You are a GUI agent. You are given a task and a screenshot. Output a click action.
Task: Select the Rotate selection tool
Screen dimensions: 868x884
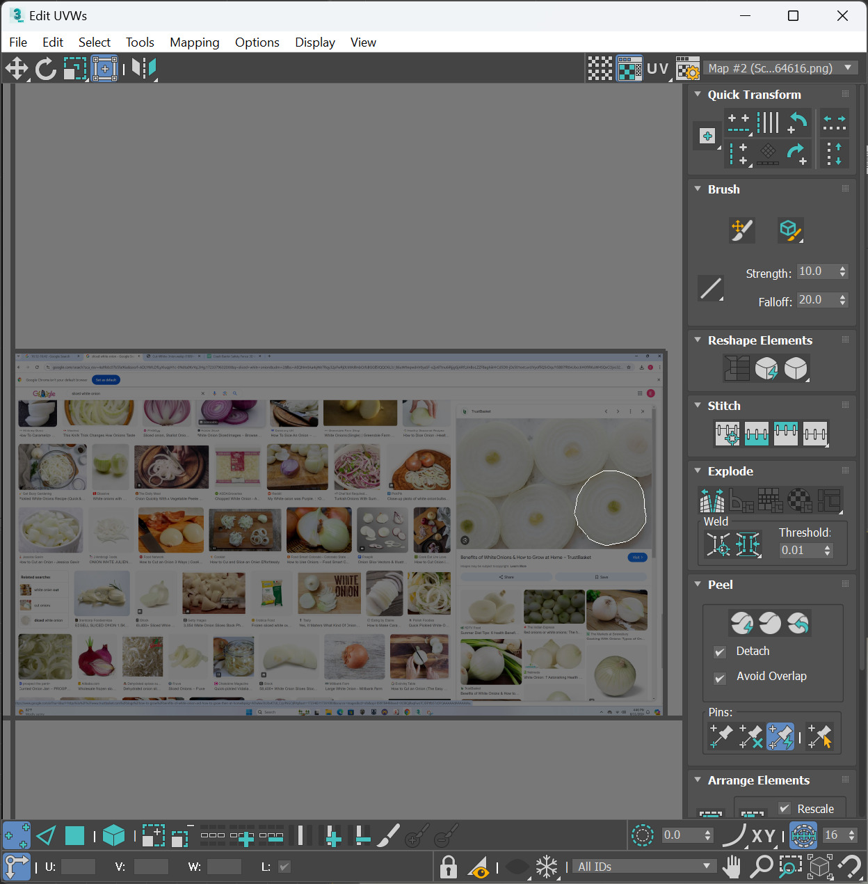pos(46,68)
